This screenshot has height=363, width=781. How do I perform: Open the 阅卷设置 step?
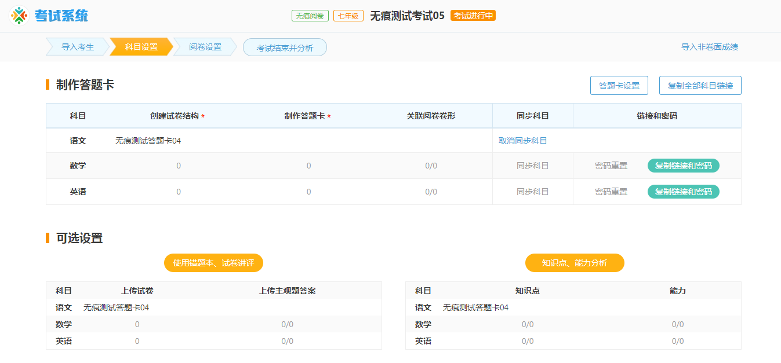(204, 47)
